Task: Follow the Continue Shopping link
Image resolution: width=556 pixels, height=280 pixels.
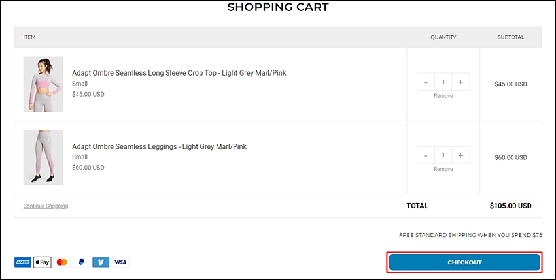Action: [x=46, y=206]
